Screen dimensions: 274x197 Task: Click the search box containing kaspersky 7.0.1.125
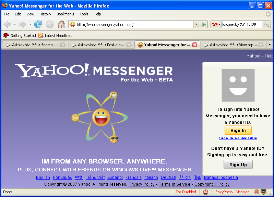pos(242,24)
